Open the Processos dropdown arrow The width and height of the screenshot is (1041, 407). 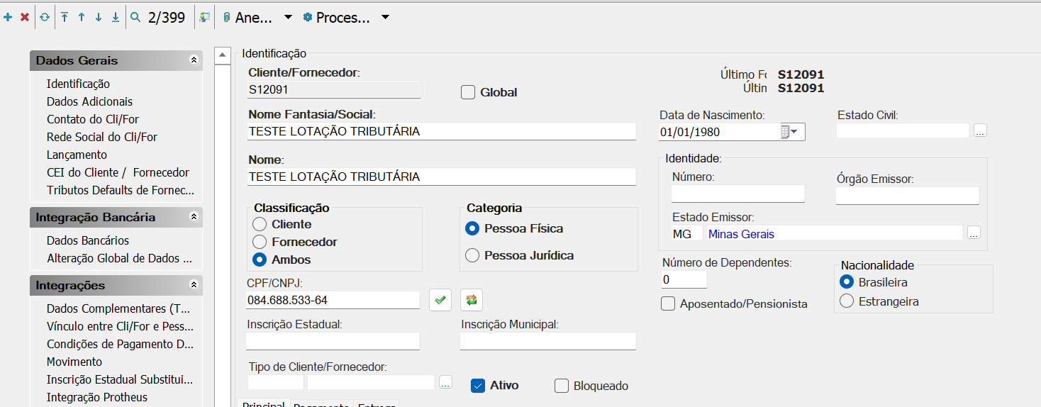pyautogui.click(x=385, y=18)
